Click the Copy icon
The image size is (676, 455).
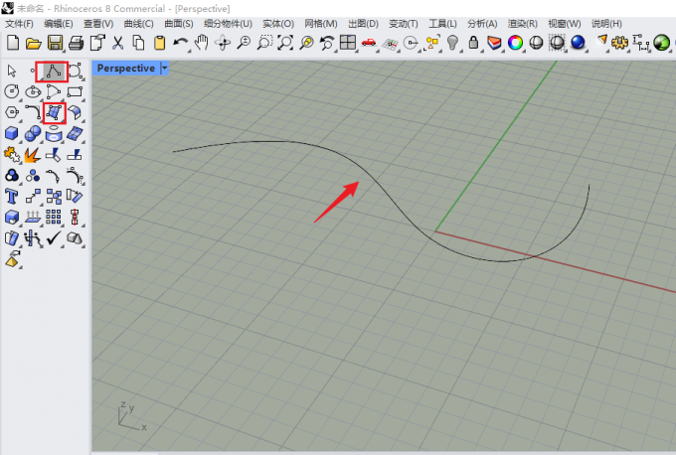coord(138,43)
